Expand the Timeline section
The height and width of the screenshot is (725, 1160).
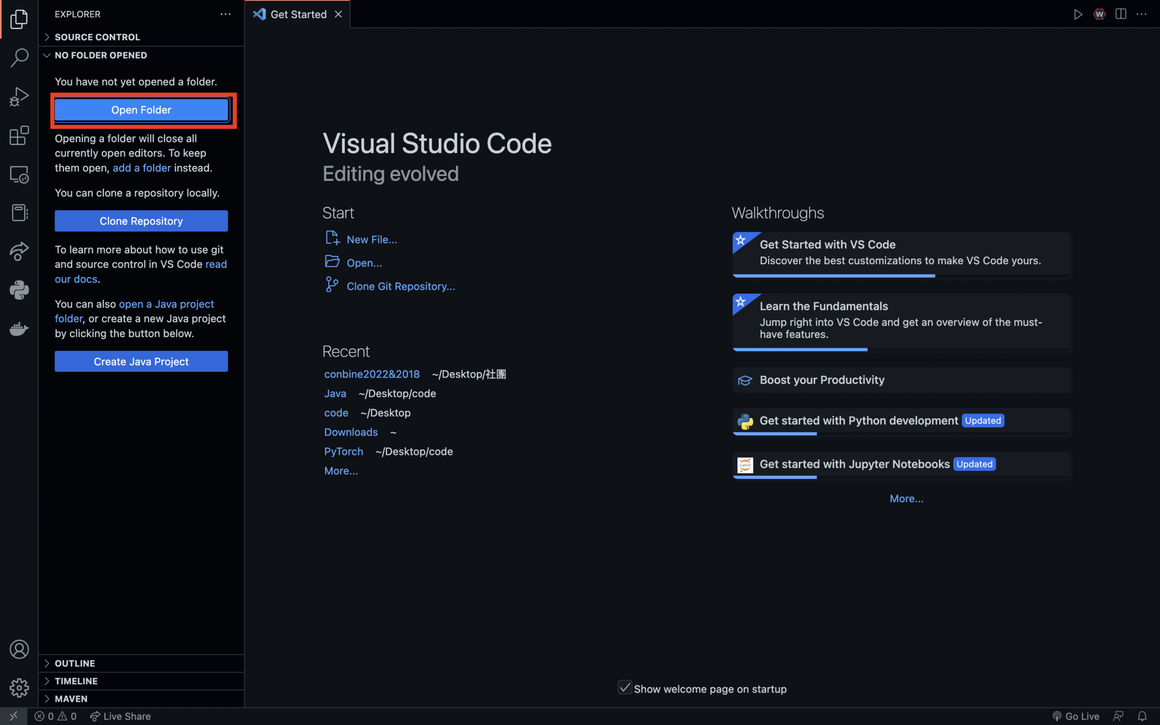click(x=76, y=681)
